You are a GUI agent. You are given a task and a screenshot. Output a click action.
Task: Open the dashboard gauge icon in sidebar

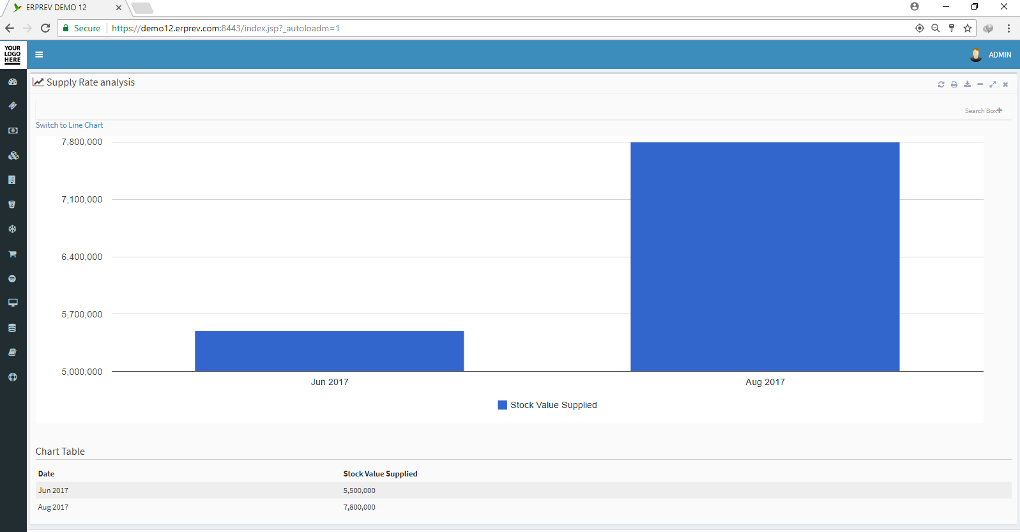tap(12, 82)
